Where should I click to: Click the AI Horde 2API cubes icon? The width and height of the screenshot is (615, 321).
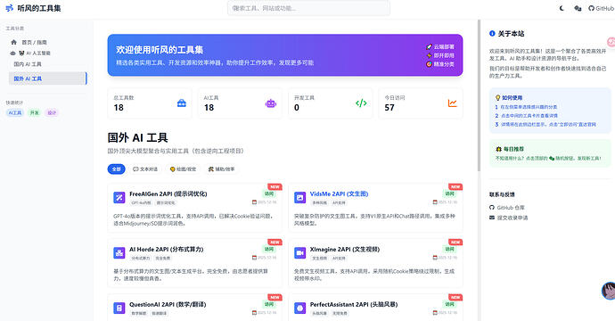point(119,252)
